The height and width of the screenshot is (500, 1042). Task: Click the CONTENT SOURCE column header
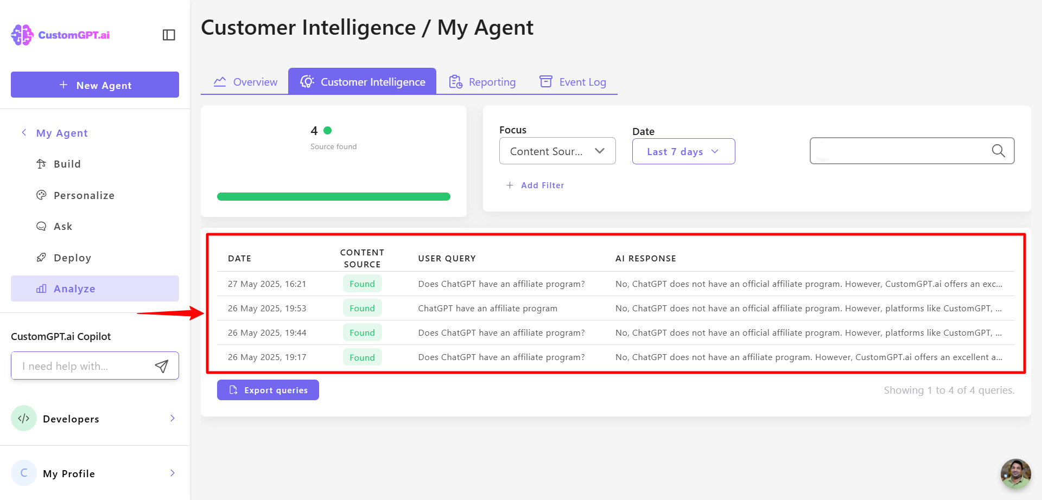coord(362,258)
